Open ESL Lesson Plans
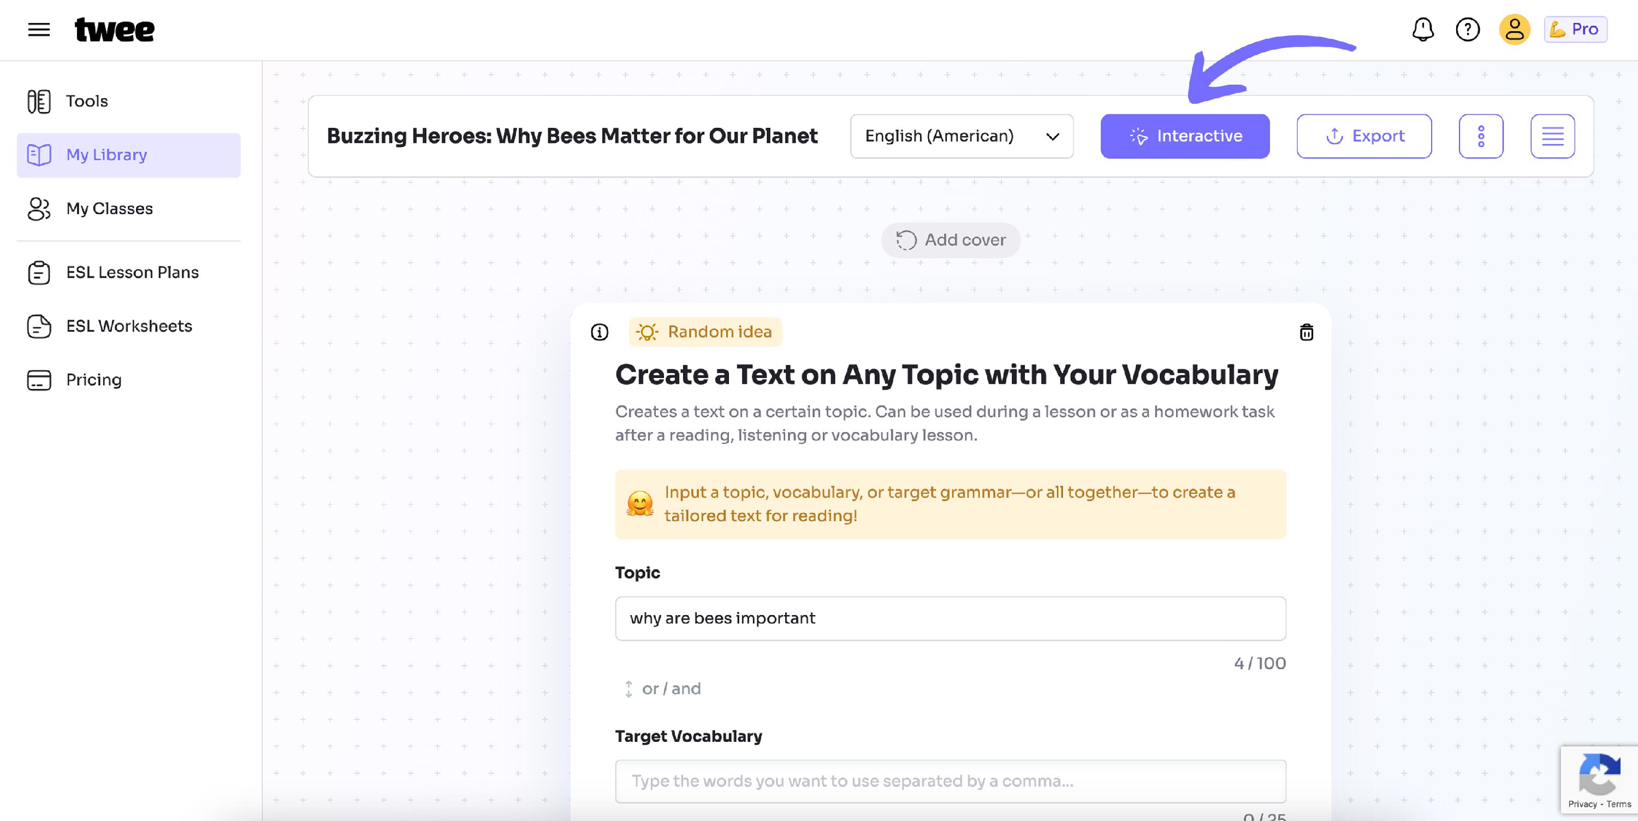Image resolution: width=1638 pixels, height=821 pixels. [x=128, y=272]
